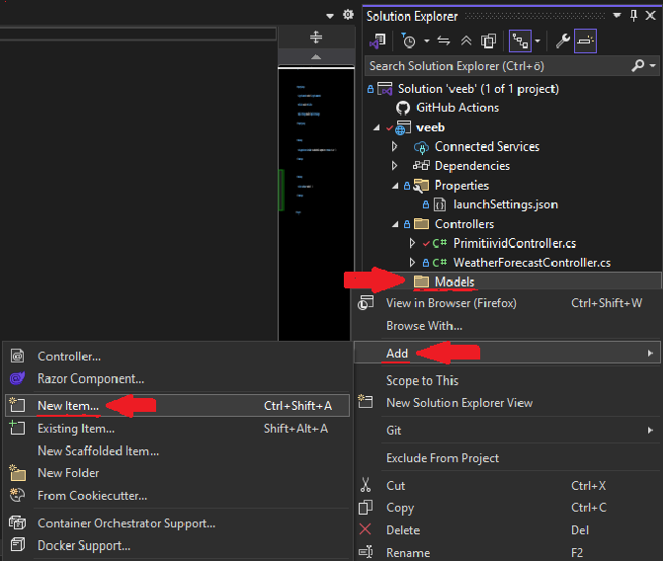The width and height of the screenshot is (663, 561).
Task: Open Solution Explorer search options dropdown
Action: pos(652,66)
